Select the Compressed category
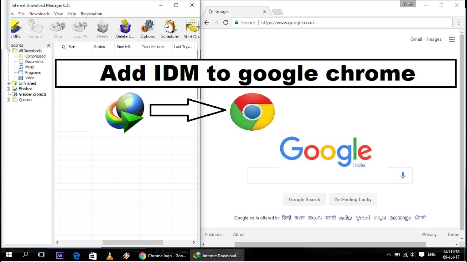This screenshot has height=262, width=467. (35, 56)
